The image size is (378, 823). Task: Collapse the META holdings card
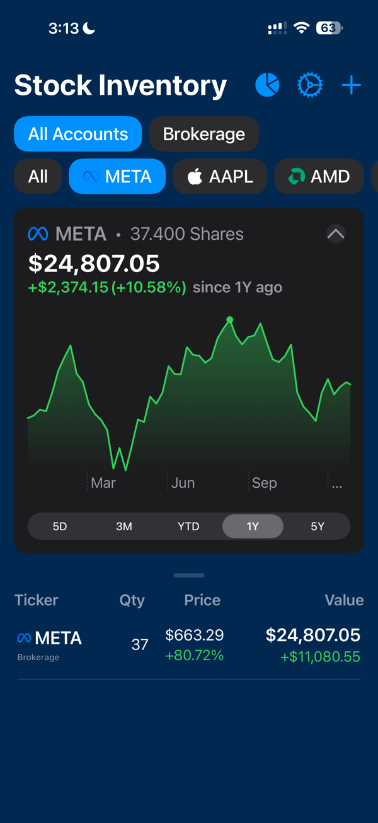pos(336,234)
